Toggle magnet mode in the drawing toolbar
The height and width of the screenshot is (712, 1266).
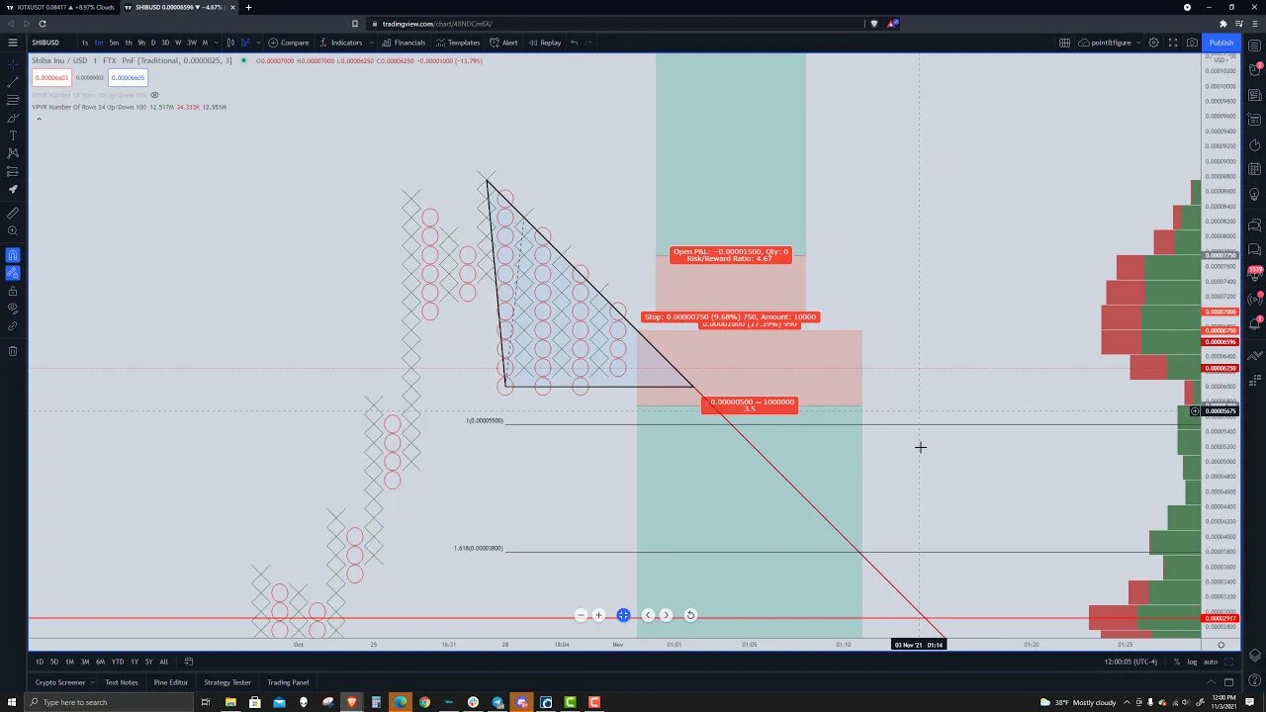[x=13, y=255]
